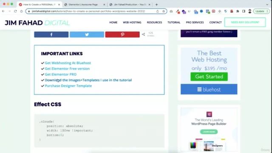Image resolution: width=272 pixels, height=153 pixels.
Task: Share the article on Twitter
Action: click(87, 34)
